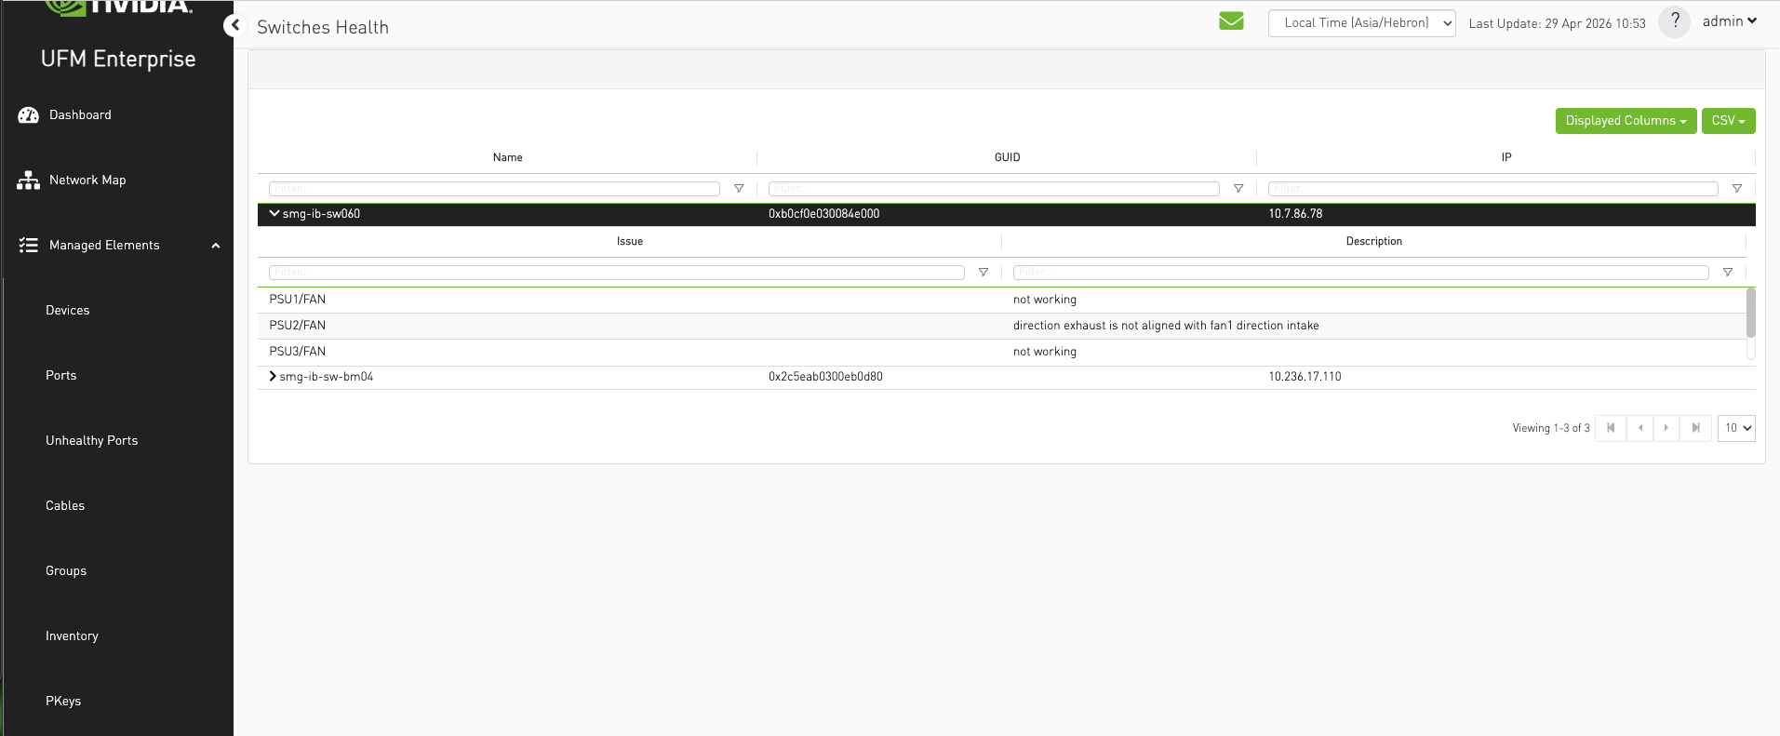The width and height of the screenshot is (1780, 736).
Task: Open the Local Time (Asia/Hebron) timezone dropdown
Action: [x=1361, y=23]
